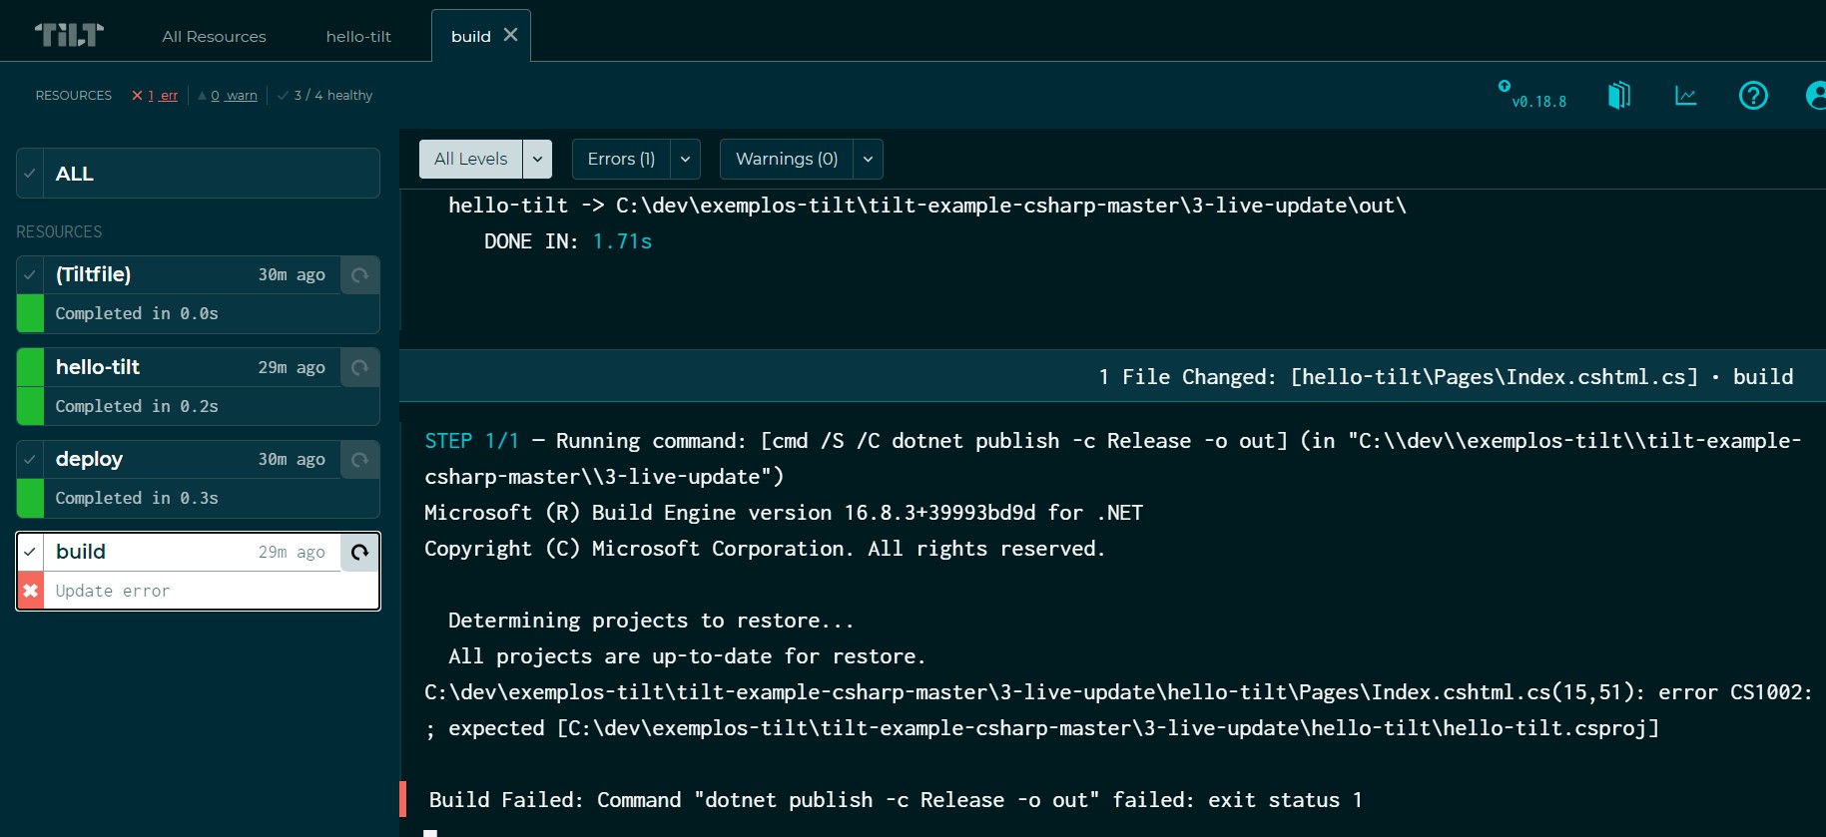The width and height of the screenshot is (1826, 837).
Task: Click the STEP 1/1 log line
Action: pos(1112,458)
